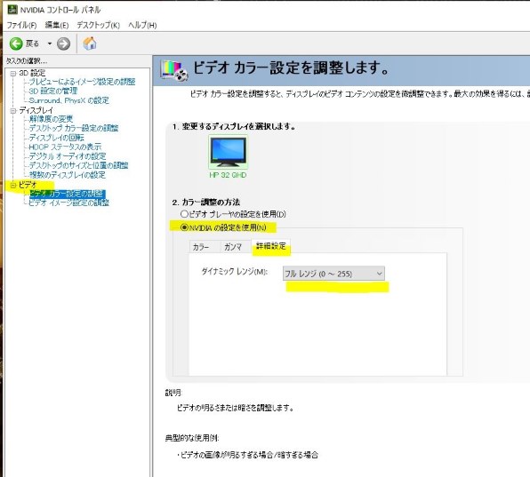Open back history dropdown arrow
530x477 pixels.
pyautogui.click(x=50, y=44)
